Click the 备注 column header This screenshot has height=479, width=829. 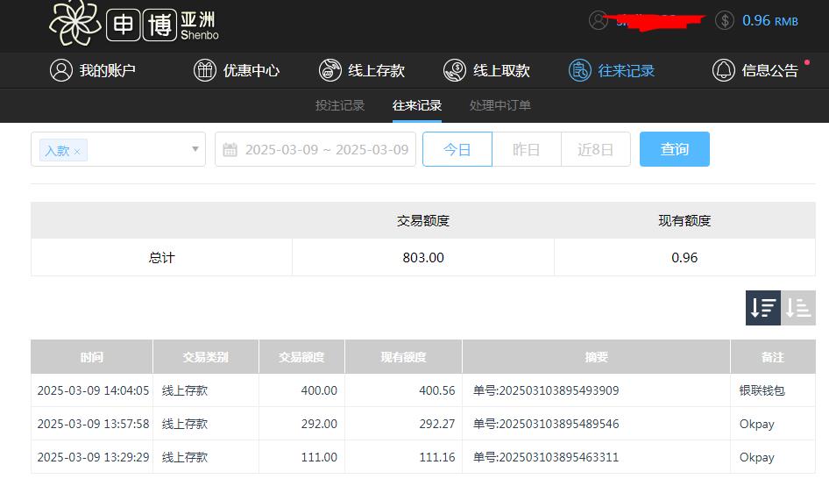[773, 357]
